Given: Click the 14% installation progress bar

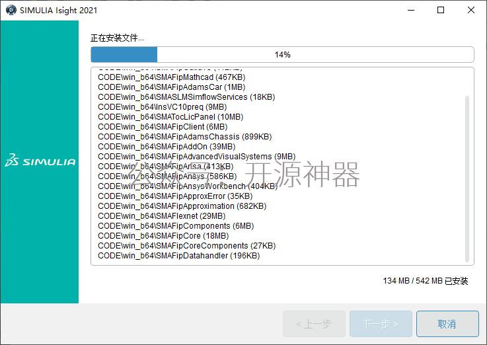Looking at the screenshot, I should point(282,55).
